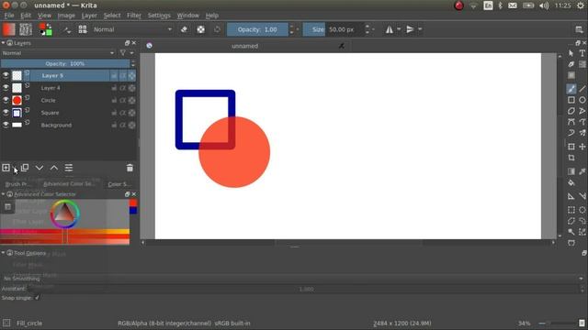Open the Filter menu
The width and height of the screenshot is (588, 330).
pos(134,16)
